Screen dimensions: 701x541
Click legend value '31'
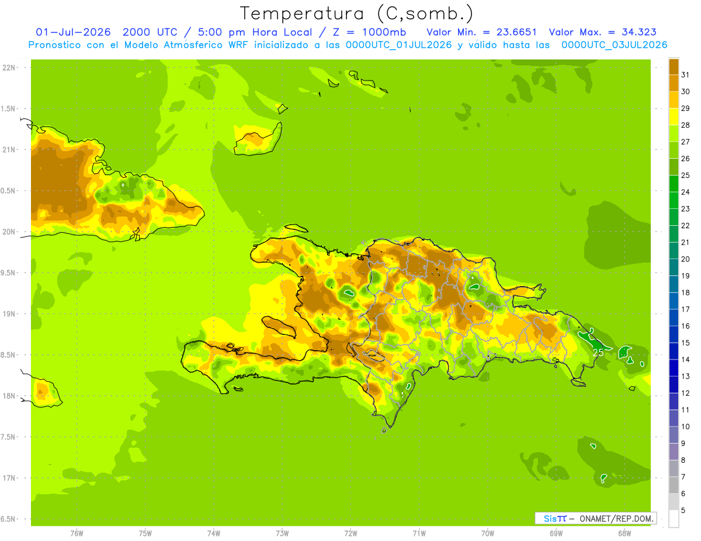[685, 75]
